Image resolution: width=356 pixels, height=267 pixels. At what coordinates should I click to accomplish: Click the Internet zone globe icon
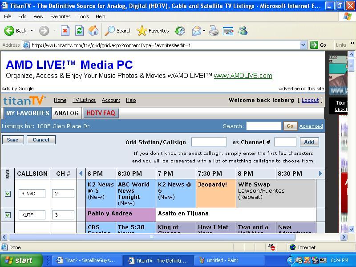click(x=293, y=247)
